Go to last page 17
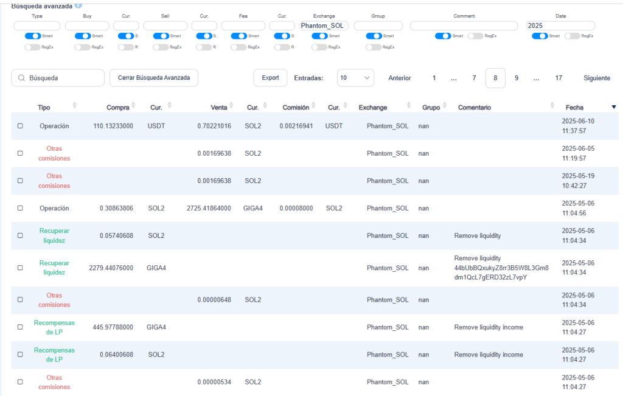The image size is (623, 396). click(x=559, y=78)
